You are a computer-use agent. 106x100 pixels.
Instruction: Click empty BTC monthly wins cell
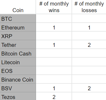click(x=54, y=18)
